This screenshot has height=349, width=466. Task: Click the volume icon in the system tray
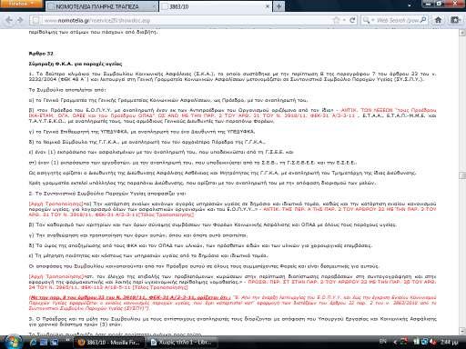pyautogui.click(x=433, y=342)
